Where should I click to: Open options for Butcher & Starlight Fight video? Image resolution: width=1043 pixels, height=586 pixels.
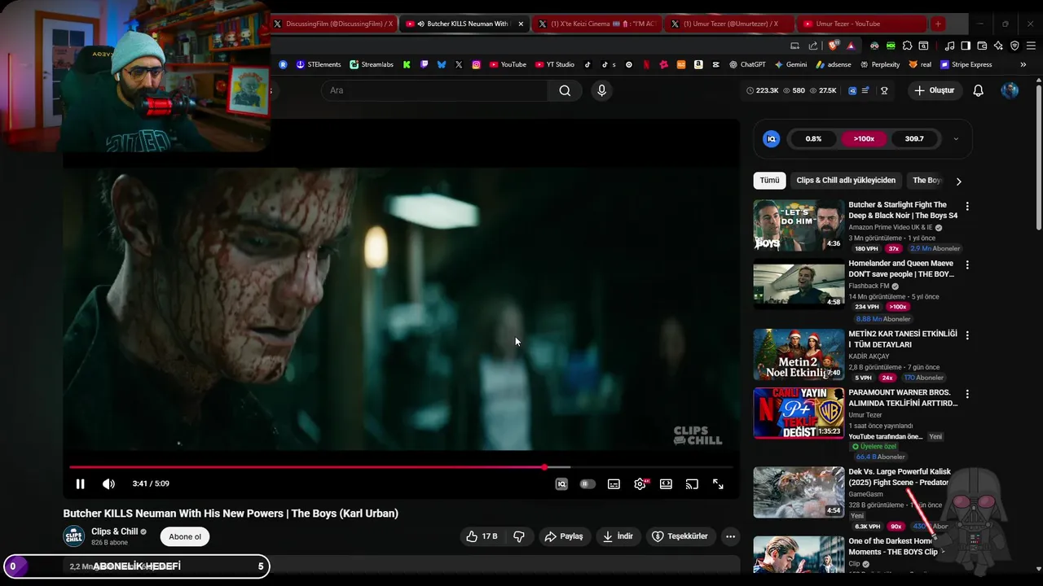pyautogui.click(x=967, y=207)
